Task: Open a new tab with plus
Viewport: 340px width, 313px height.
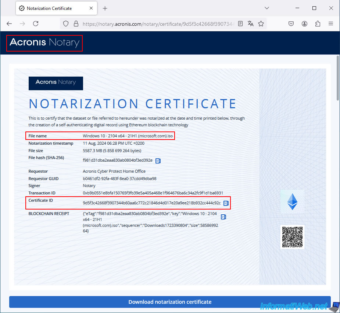Action: 105,8
